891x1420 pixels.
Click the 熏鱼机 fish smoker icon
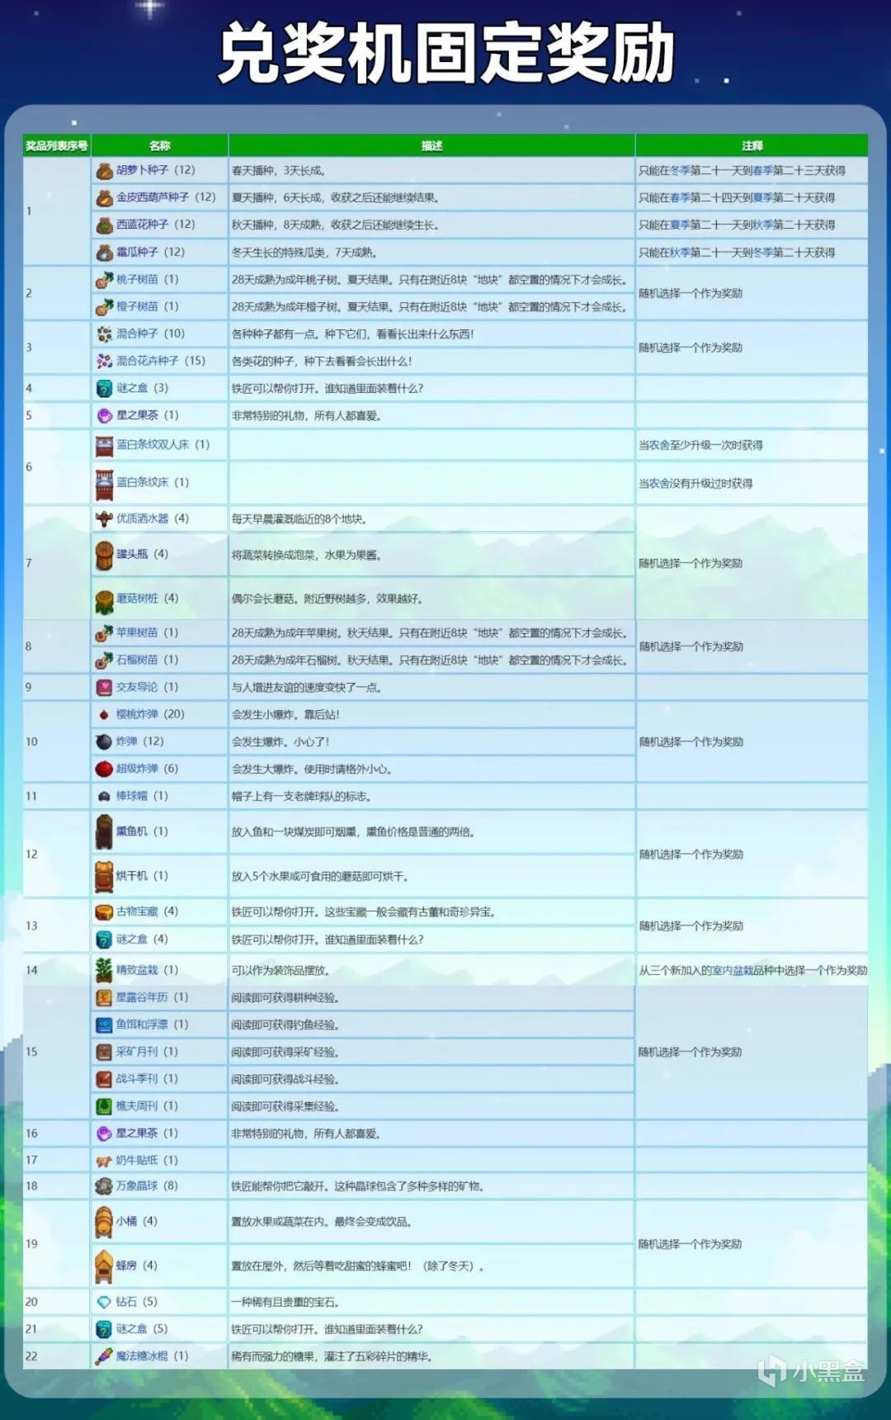(104, 832)
